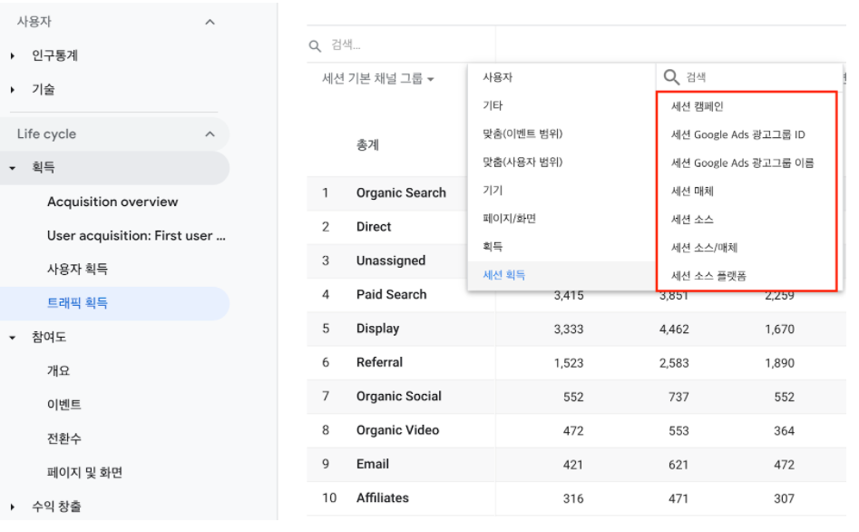Expand the 인구통계 tree item arrow
The image size is (859, 532).
point(12,56)
